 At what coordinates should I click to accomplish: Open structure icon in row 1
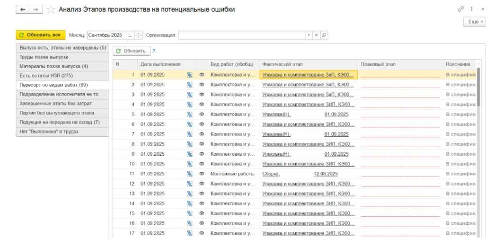(190, 75)
